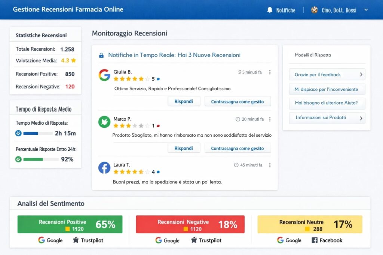Click the Totale Recensioni value 1.258
Screen dimensions: 383x255
[67, 49]
